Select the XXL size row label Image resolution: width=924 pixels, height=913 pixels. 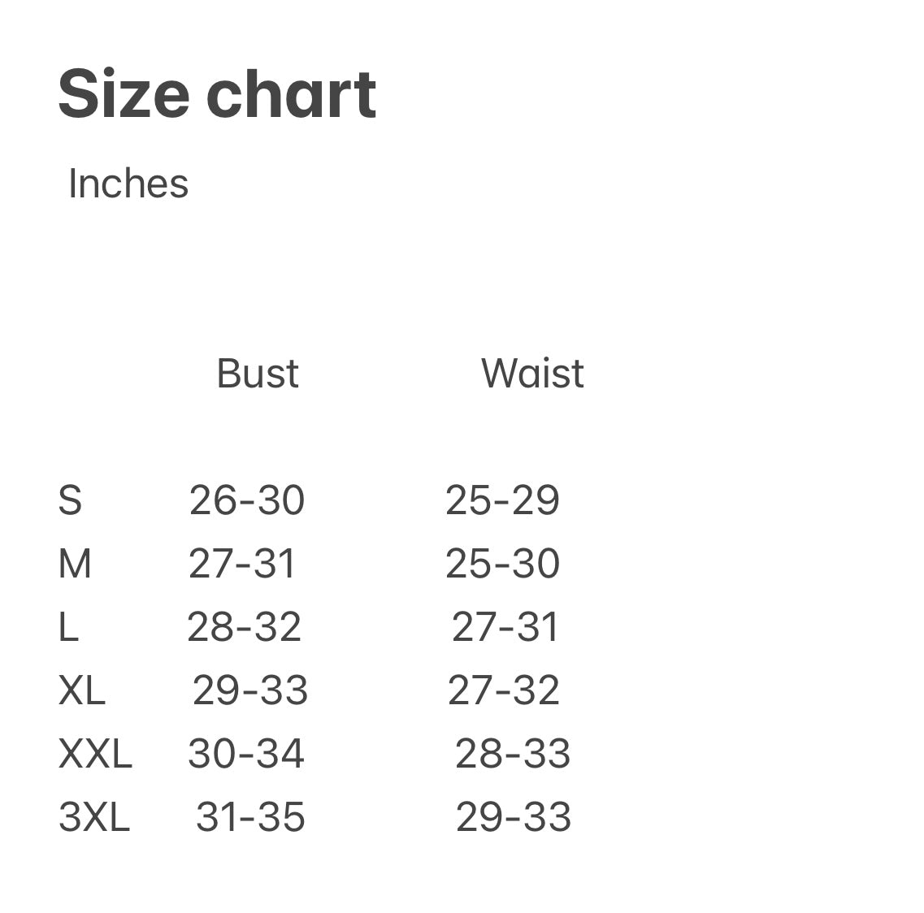[x=95, y=754]
